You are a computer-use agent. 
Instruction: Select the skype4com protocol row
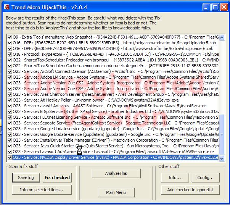click(116, 54)
